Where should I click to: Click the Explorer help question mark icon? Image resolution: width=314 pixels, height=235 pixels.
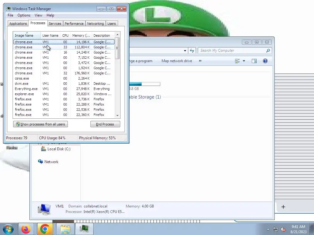click(265, 61)
